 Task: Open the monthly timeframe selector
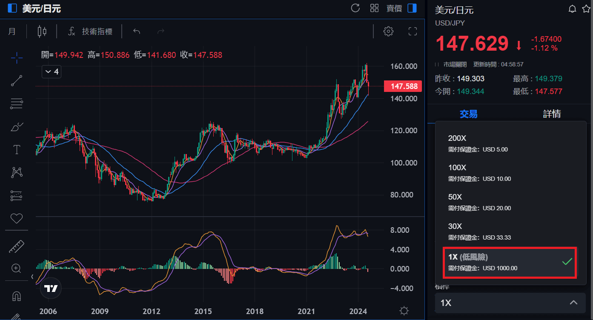[x=12, y=31]
